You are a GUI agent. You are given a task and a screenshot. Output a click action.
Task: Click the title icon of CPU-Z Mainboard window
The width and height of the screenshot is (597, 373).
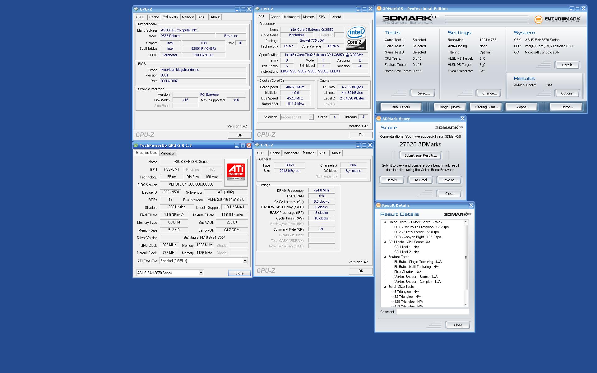(x=136, y=9)
